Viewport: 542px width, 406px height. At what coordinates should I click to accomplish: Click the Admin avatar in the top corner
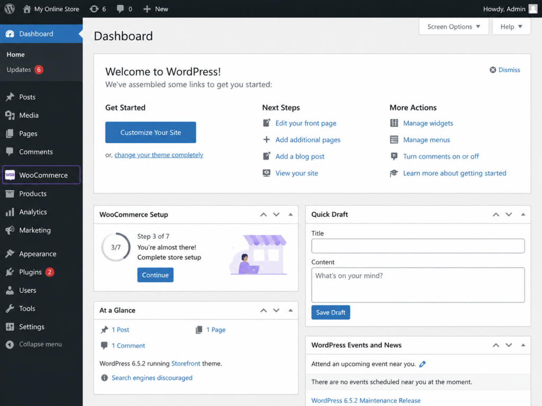[x=532, y=9]
